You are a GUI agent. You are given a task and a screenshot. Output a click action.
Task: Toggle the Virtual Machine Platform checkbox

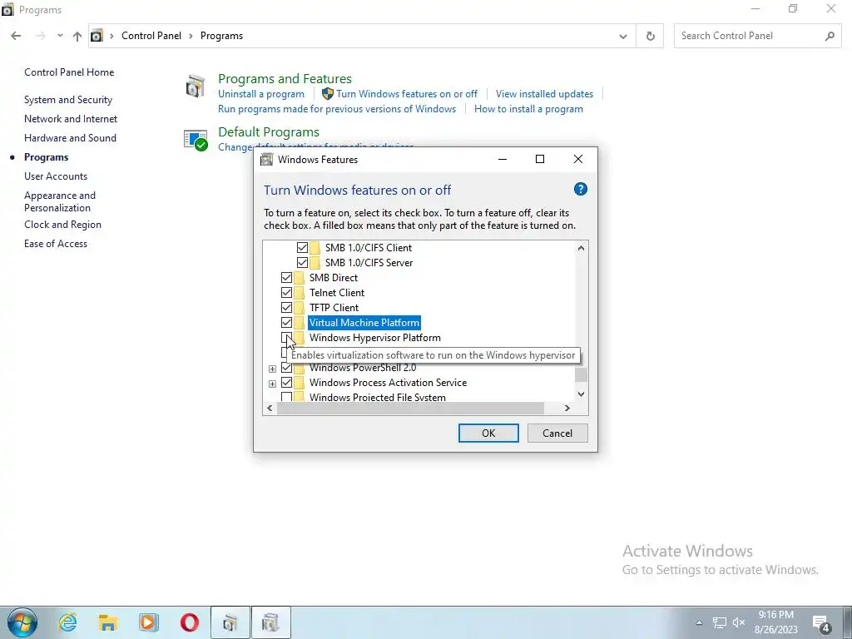click(286, 323)
